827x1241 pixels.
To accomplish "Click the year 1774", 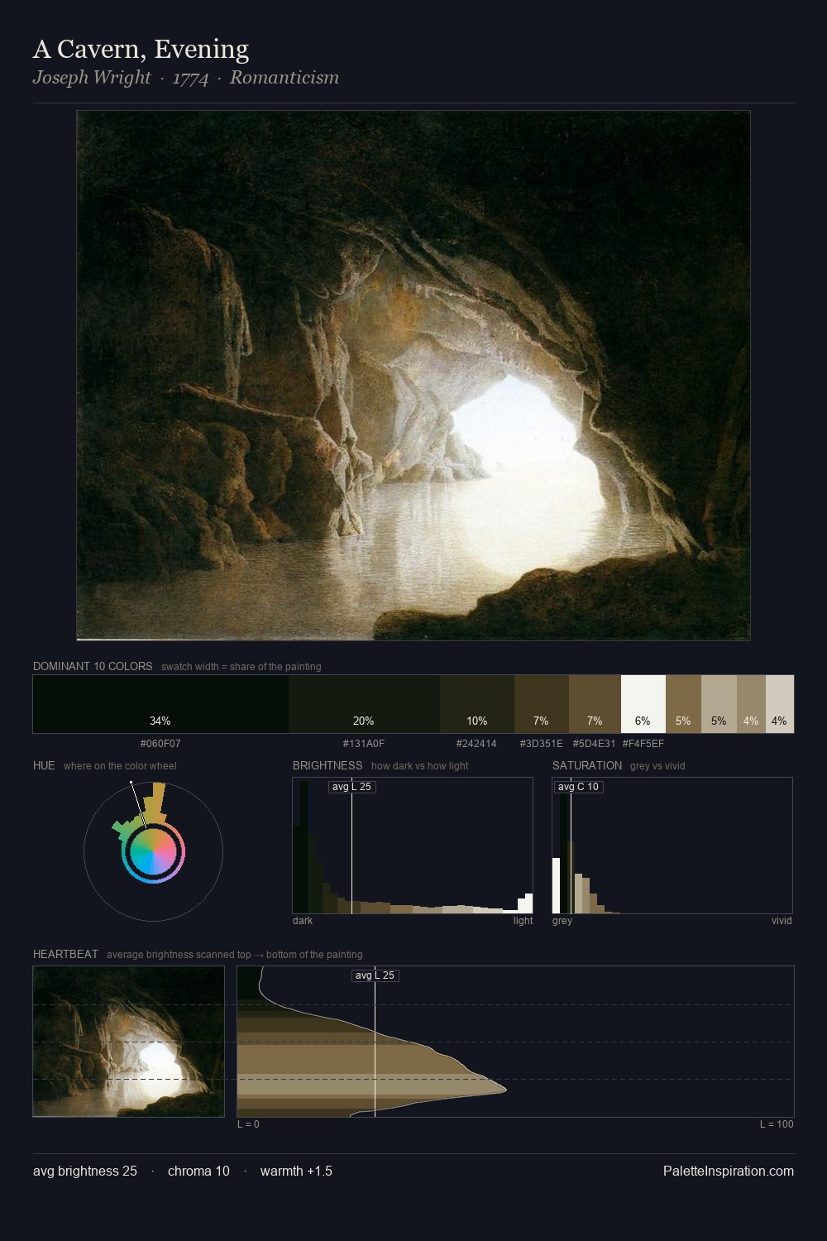I will [190, 78].
